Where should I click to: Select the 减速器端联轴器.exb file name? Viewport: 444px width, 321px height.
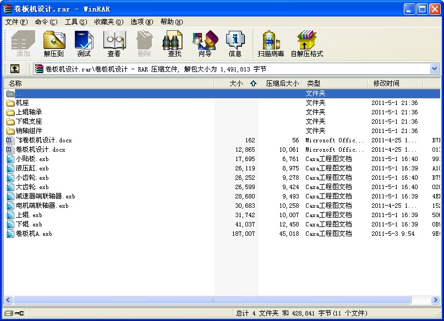(x=45, y=196)
